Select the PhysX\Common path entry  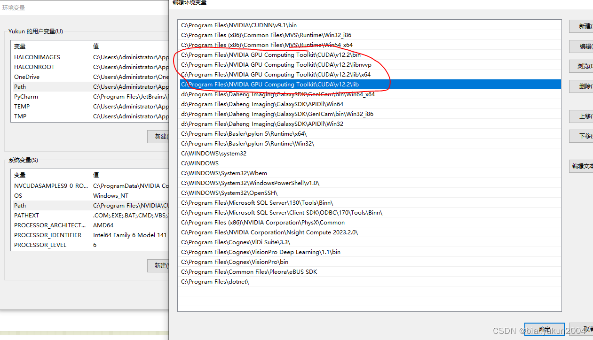tap(370, 223)
